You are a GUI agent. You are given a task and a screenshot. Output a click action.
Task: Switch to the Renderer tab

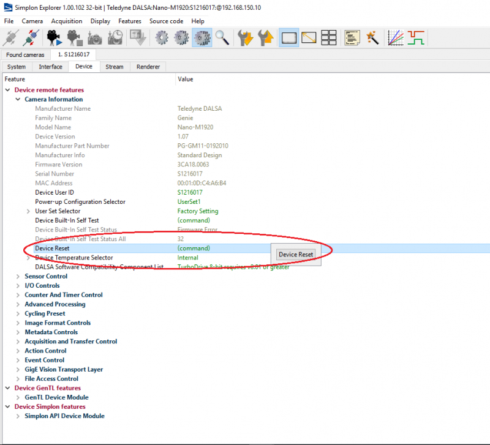(x=148, y=67)
